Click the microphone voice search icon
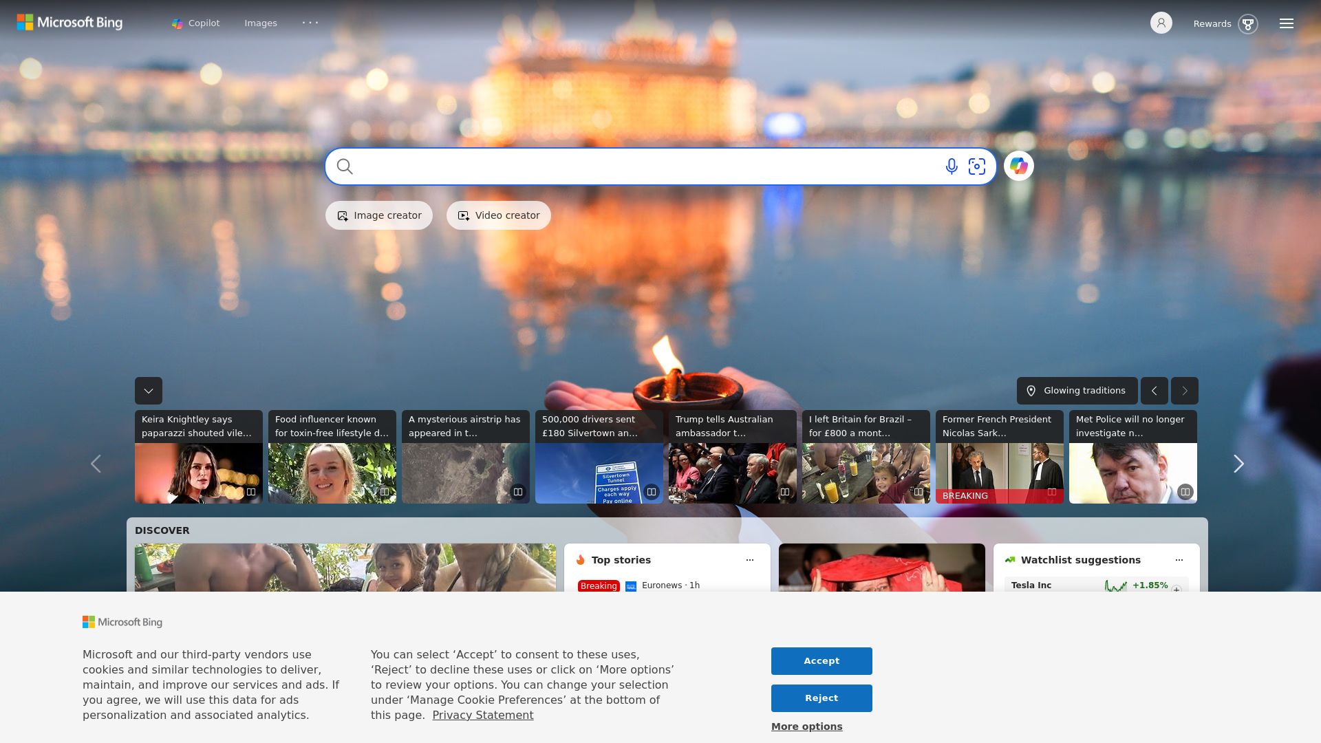Image resolution: width=1321 pixels, height=743 pixels. pos(952,166)
